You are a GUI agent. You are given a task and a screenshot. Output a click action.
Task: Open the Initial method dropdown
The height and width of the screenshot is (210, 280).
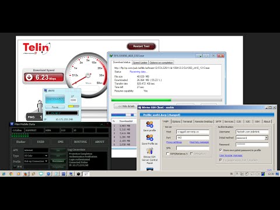click(267, 138)
